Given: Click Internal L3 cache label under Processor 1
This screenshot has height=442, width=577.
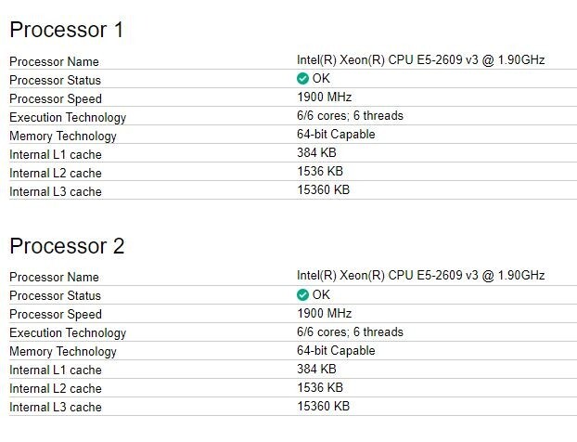Looking at the screenshot, I should 56,191.
